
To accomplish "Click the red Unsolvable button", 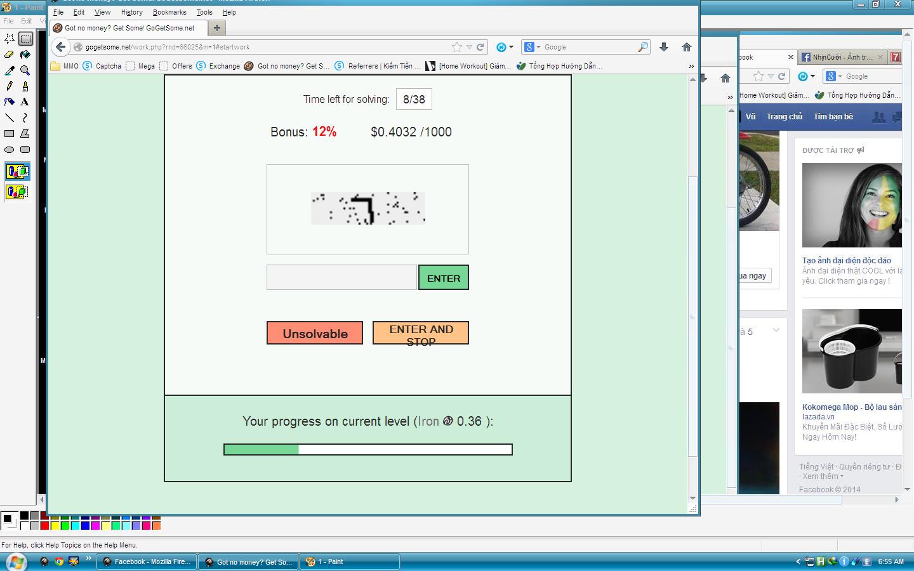I will tap(315, 333).
